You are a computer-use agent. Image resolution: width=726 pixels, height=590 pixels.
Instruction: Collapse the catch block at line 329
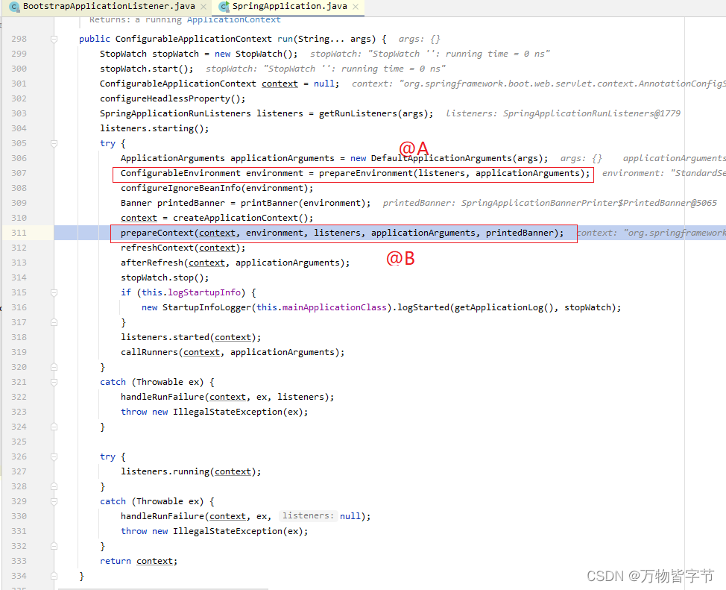tap(54, 501)
